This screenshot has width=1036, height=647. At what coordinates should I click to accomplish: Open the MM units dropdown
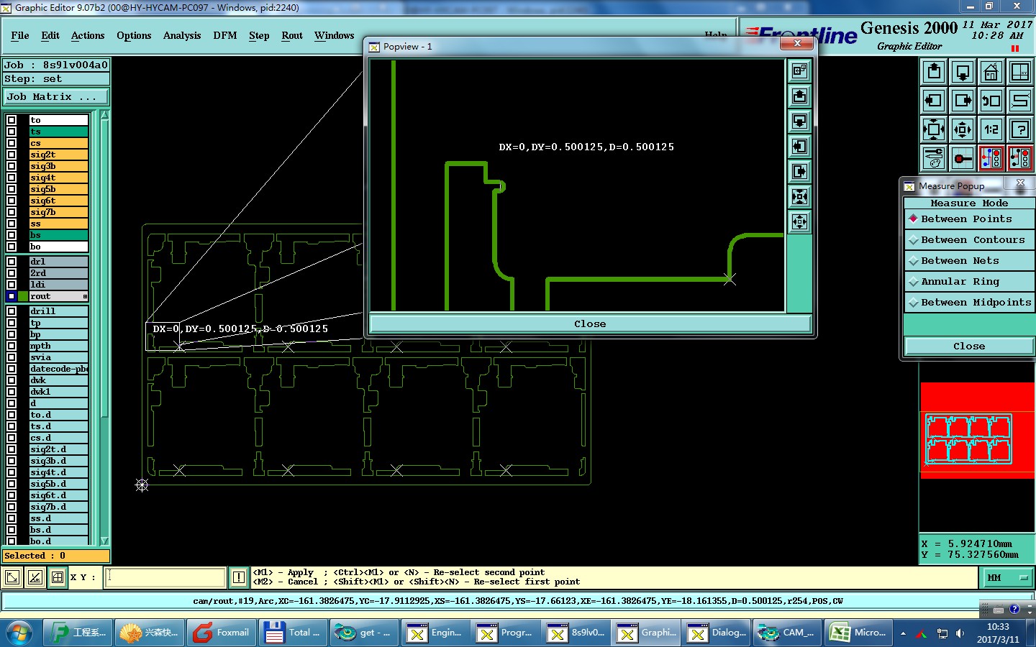coord(1007,577)
